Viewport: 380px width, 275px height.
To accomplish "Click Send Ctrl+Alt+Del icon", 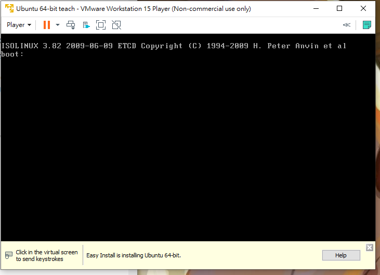I will tap(71, 25).
